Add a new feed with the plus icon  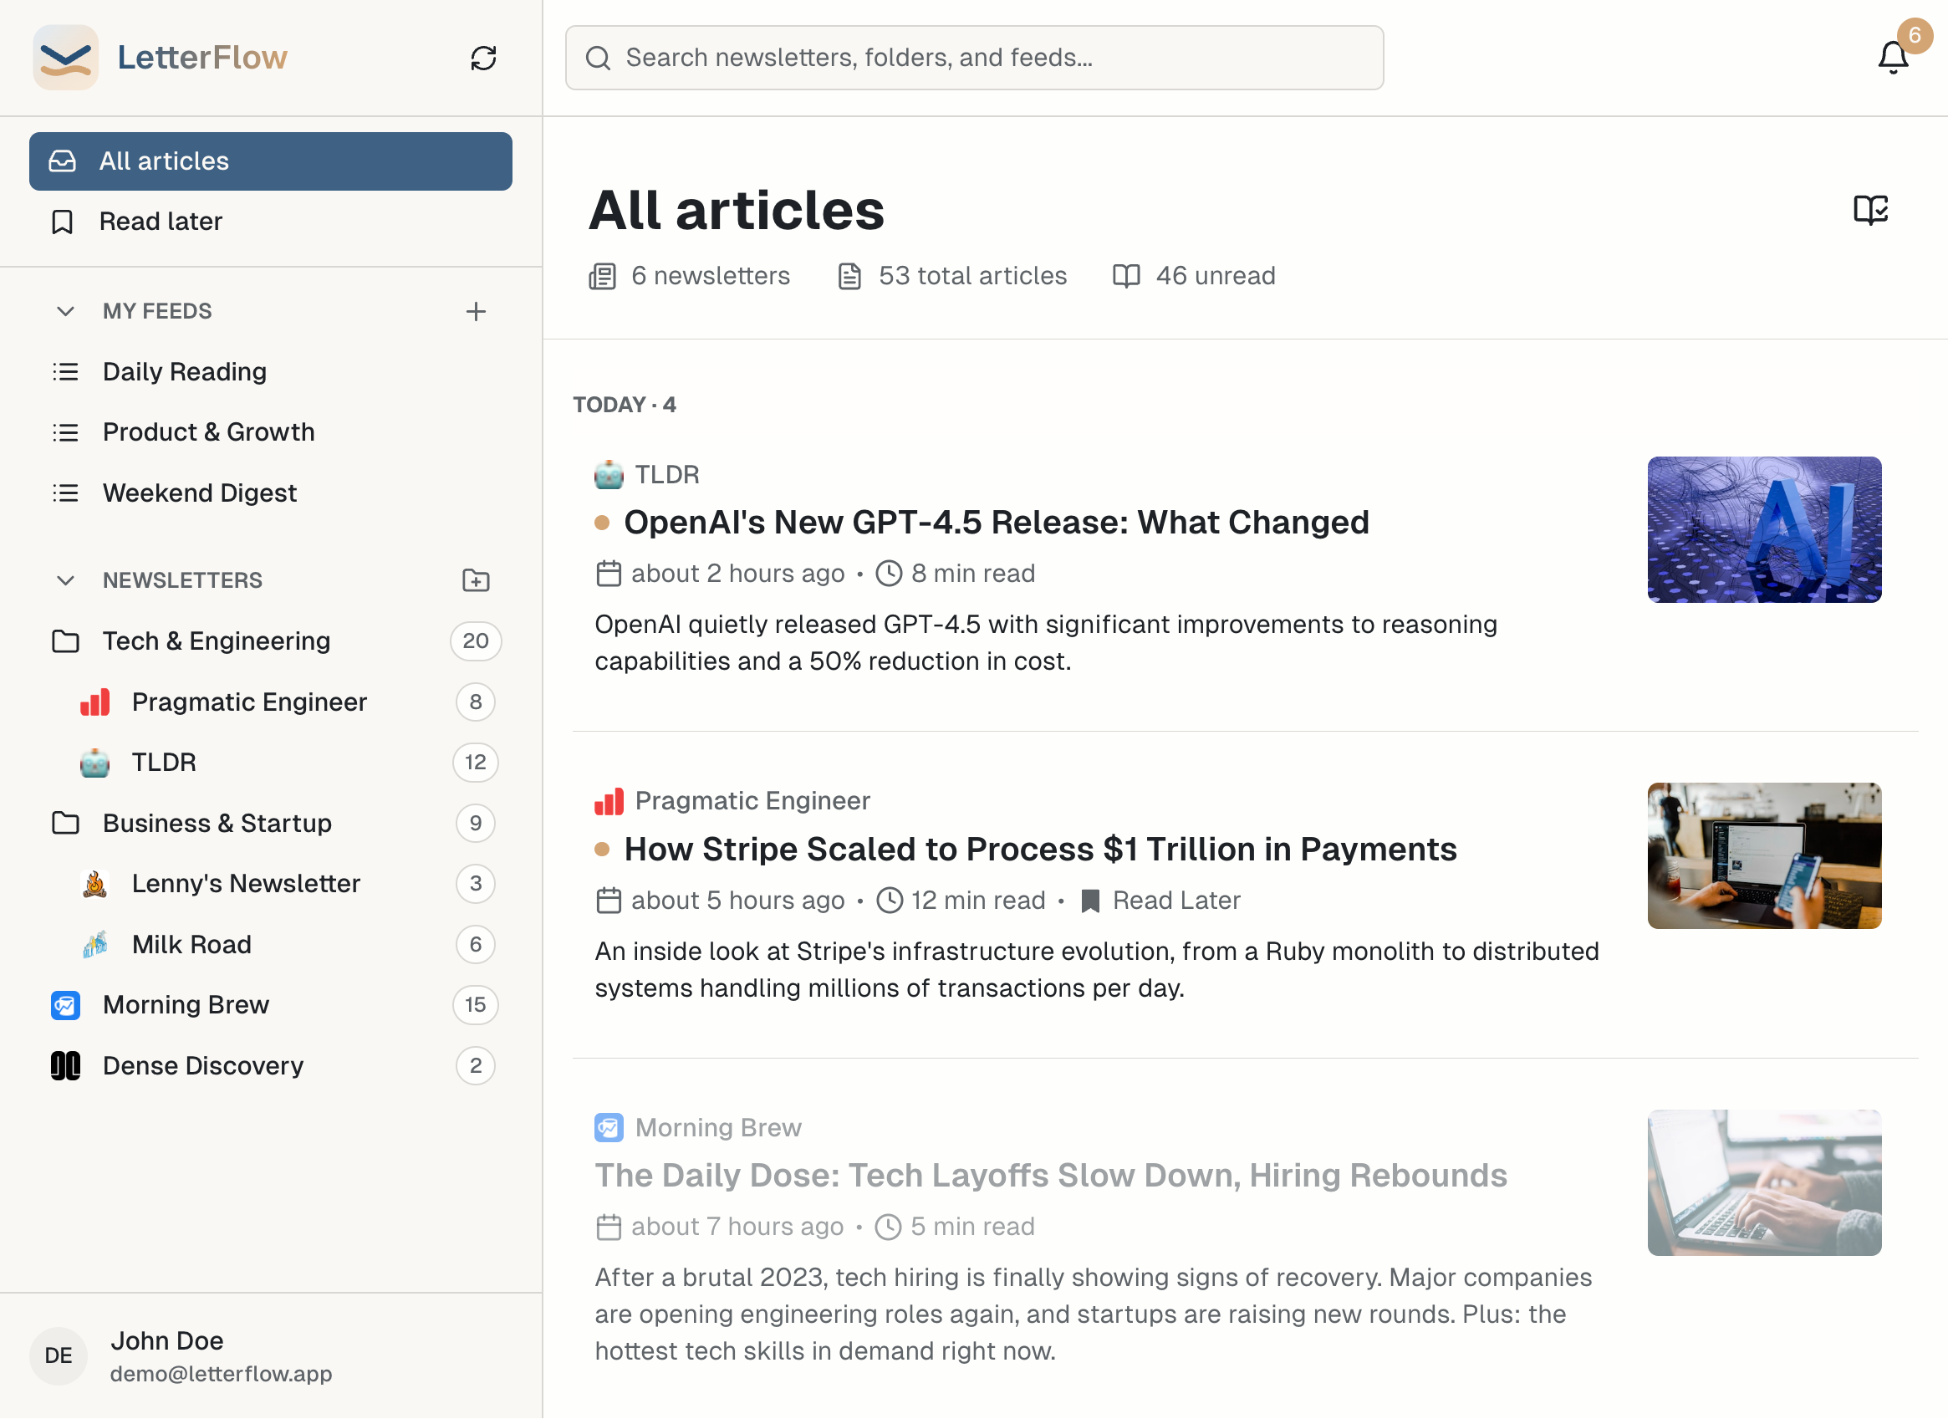[476, 311]
